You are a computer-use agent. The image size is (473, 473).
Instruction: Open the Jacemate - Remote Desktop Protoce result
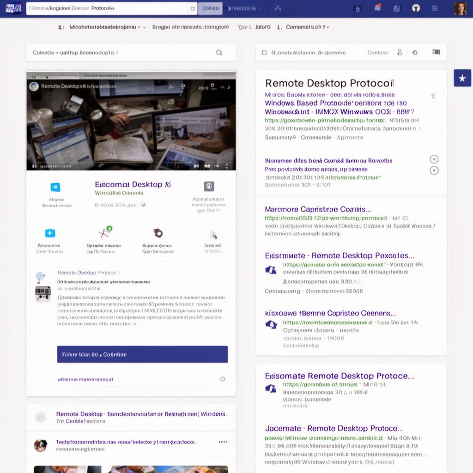click(x=334, y=428)
